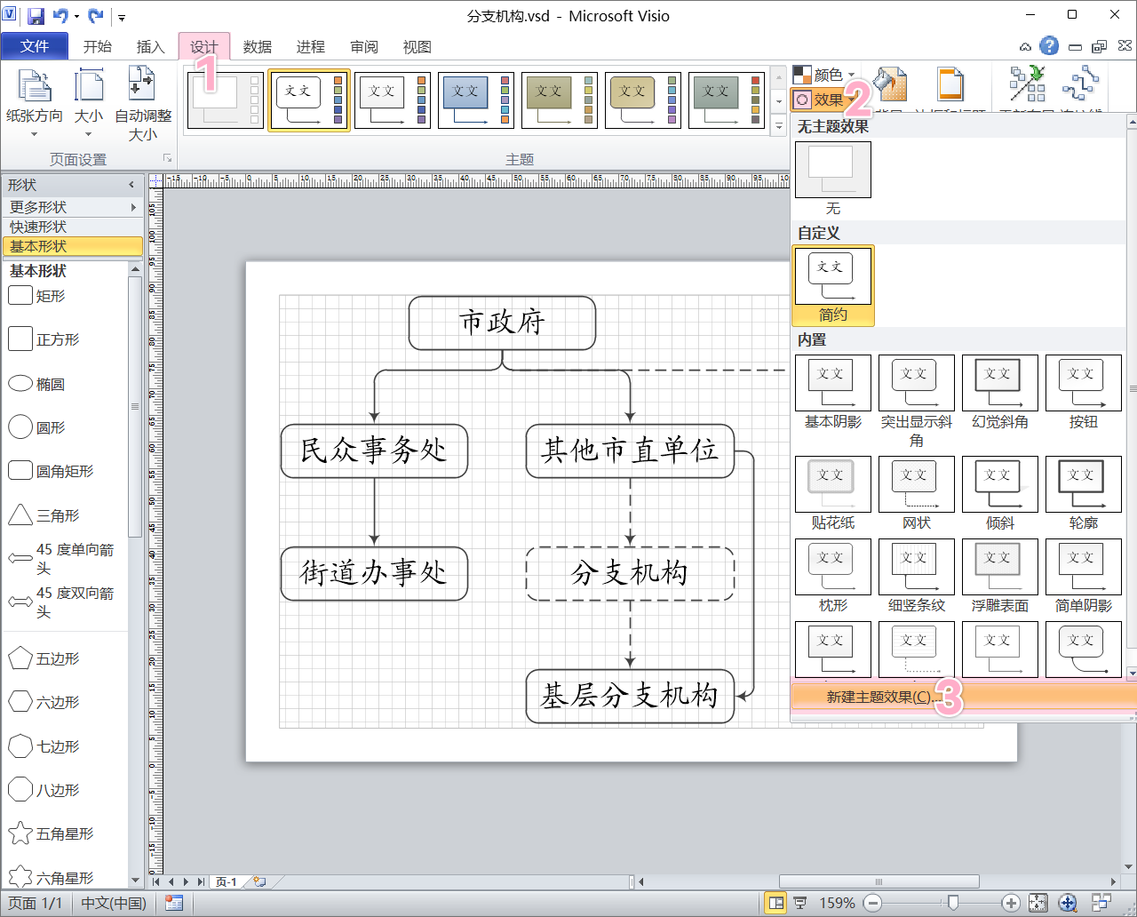Choose the 幻觉斜角 effect thumbnail
Screen dimensions: 1137x917
(1000, 383)
